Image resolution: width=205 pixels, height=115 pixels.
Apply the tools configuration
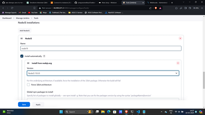point(38,104)
